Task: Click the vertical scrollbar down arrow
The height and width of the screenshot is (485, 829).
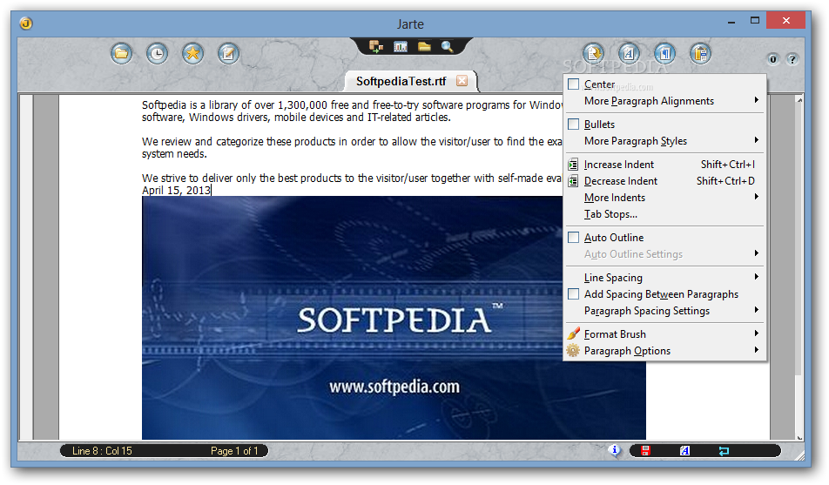Action: tap(800, 437)
